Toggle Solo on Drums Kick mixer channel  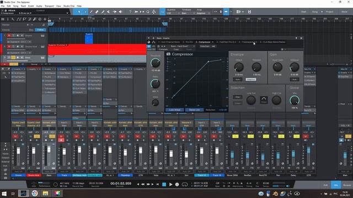(37, 136)
